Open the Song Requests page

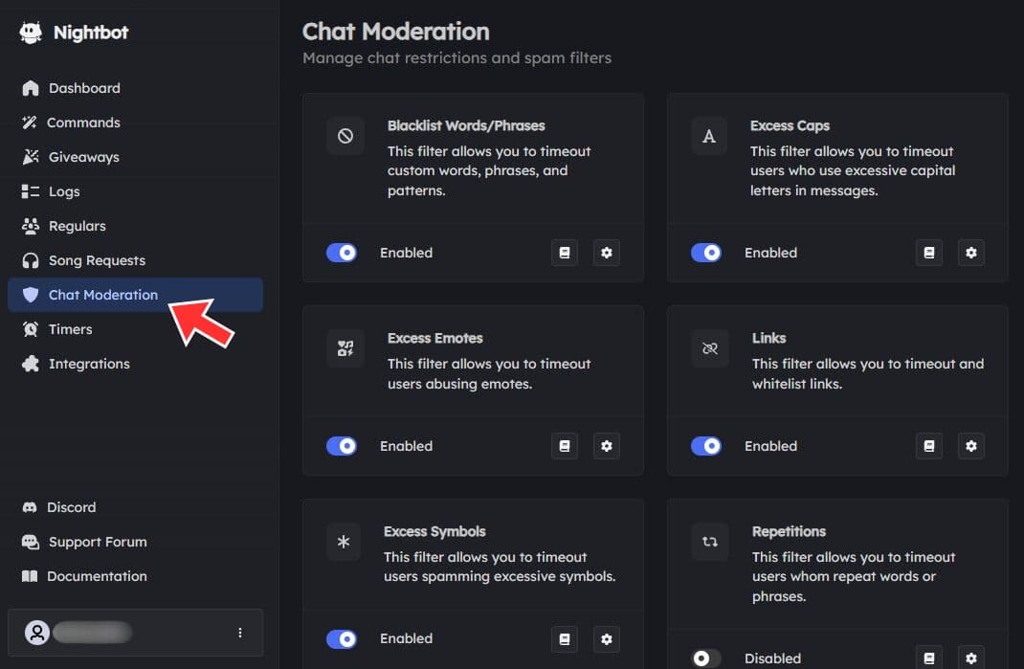[97, 260]
